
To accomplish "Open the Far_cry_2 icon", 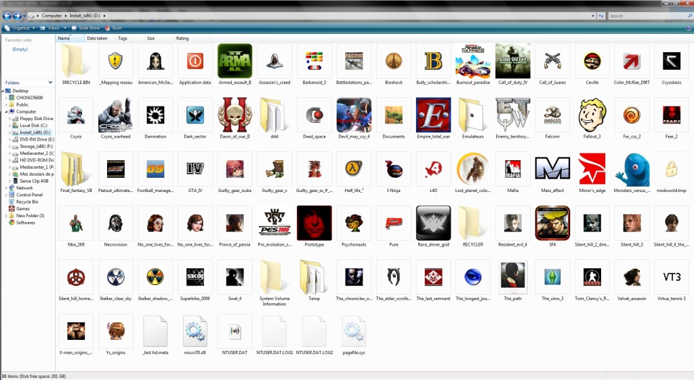I will coord(632,115).
